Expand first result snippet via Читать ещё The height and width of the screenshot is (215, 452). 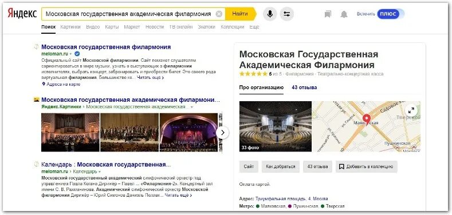151,77
